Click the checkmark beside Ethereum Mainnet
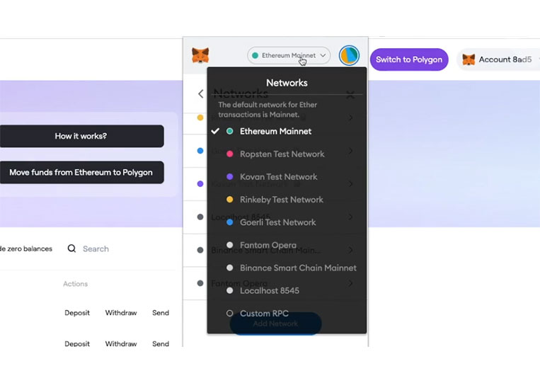The image size is (540, 383). coord(215,131)
